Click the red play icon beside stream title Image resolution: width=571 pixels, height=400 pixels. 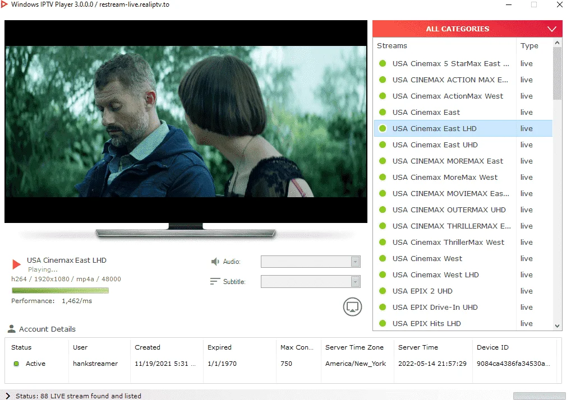tap(16, 264)
